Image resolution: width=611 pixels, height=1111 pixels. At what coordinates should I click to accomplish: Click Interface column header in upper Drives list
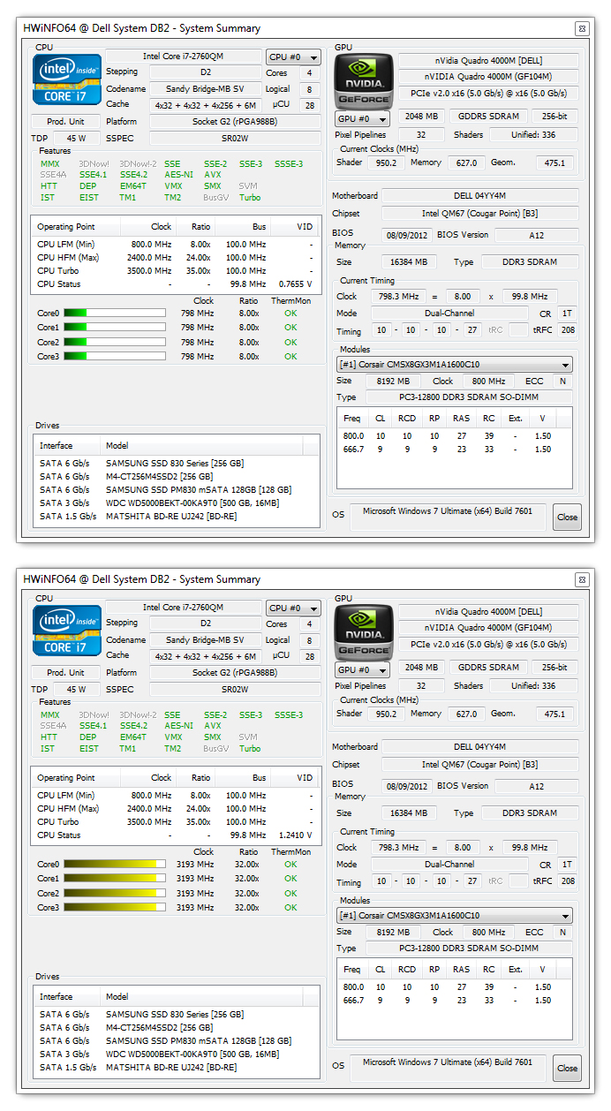(x=67, y=446)
